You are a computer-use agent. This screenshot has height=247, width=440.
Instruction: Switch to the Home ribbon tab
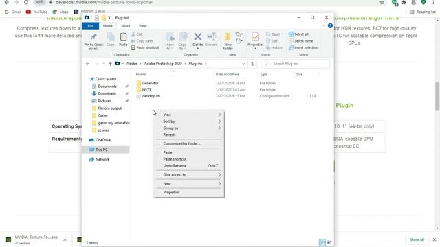pos(108,26)
